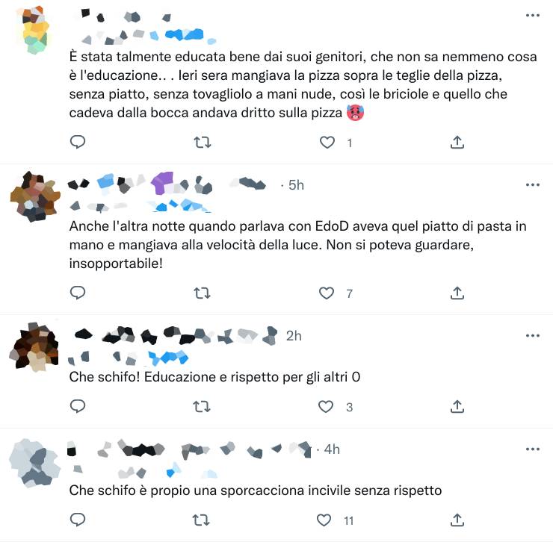Open the avatar beside the first pizza tweet

34,30
